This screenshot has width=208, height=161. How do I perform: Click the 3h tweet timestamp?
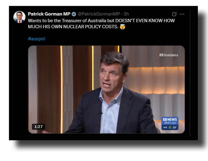pyautogui.click(x=126, y=14)
